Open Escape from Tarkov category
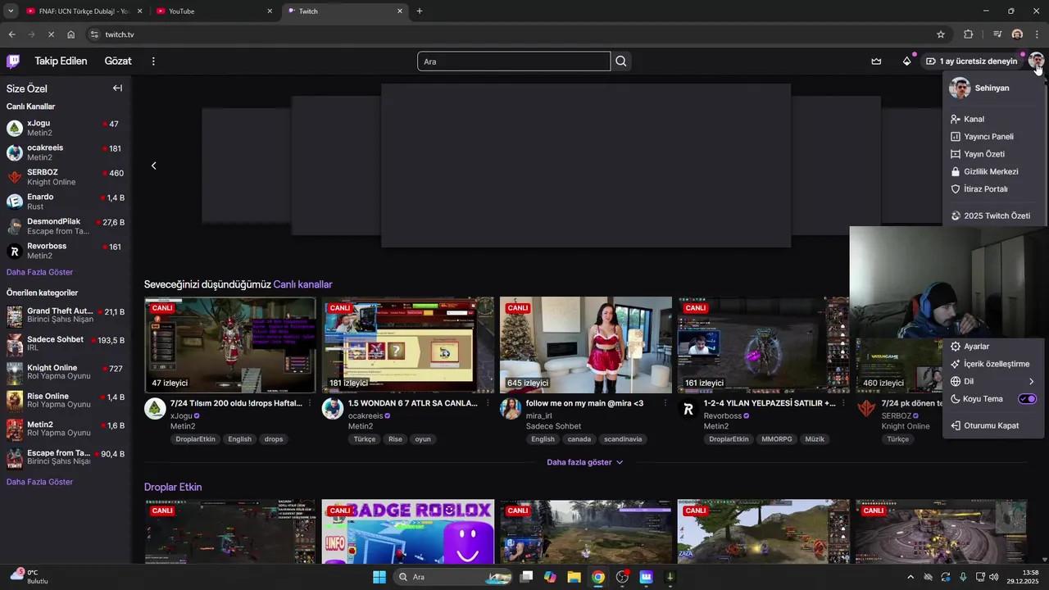The height and width of the screenshot is (590, 1049). pyautogui.click(x=66, y=457)
